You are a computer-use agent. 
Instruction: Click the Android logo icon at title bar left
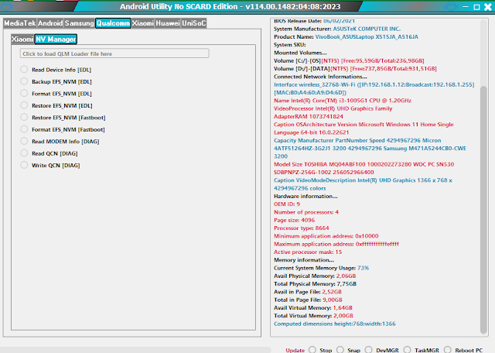pyautogui.click(x=6, y=6)
